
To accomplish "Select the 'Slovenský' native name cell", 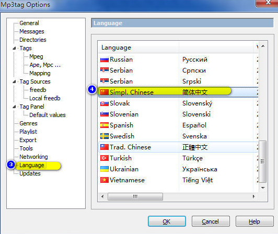I will point(197,103).
